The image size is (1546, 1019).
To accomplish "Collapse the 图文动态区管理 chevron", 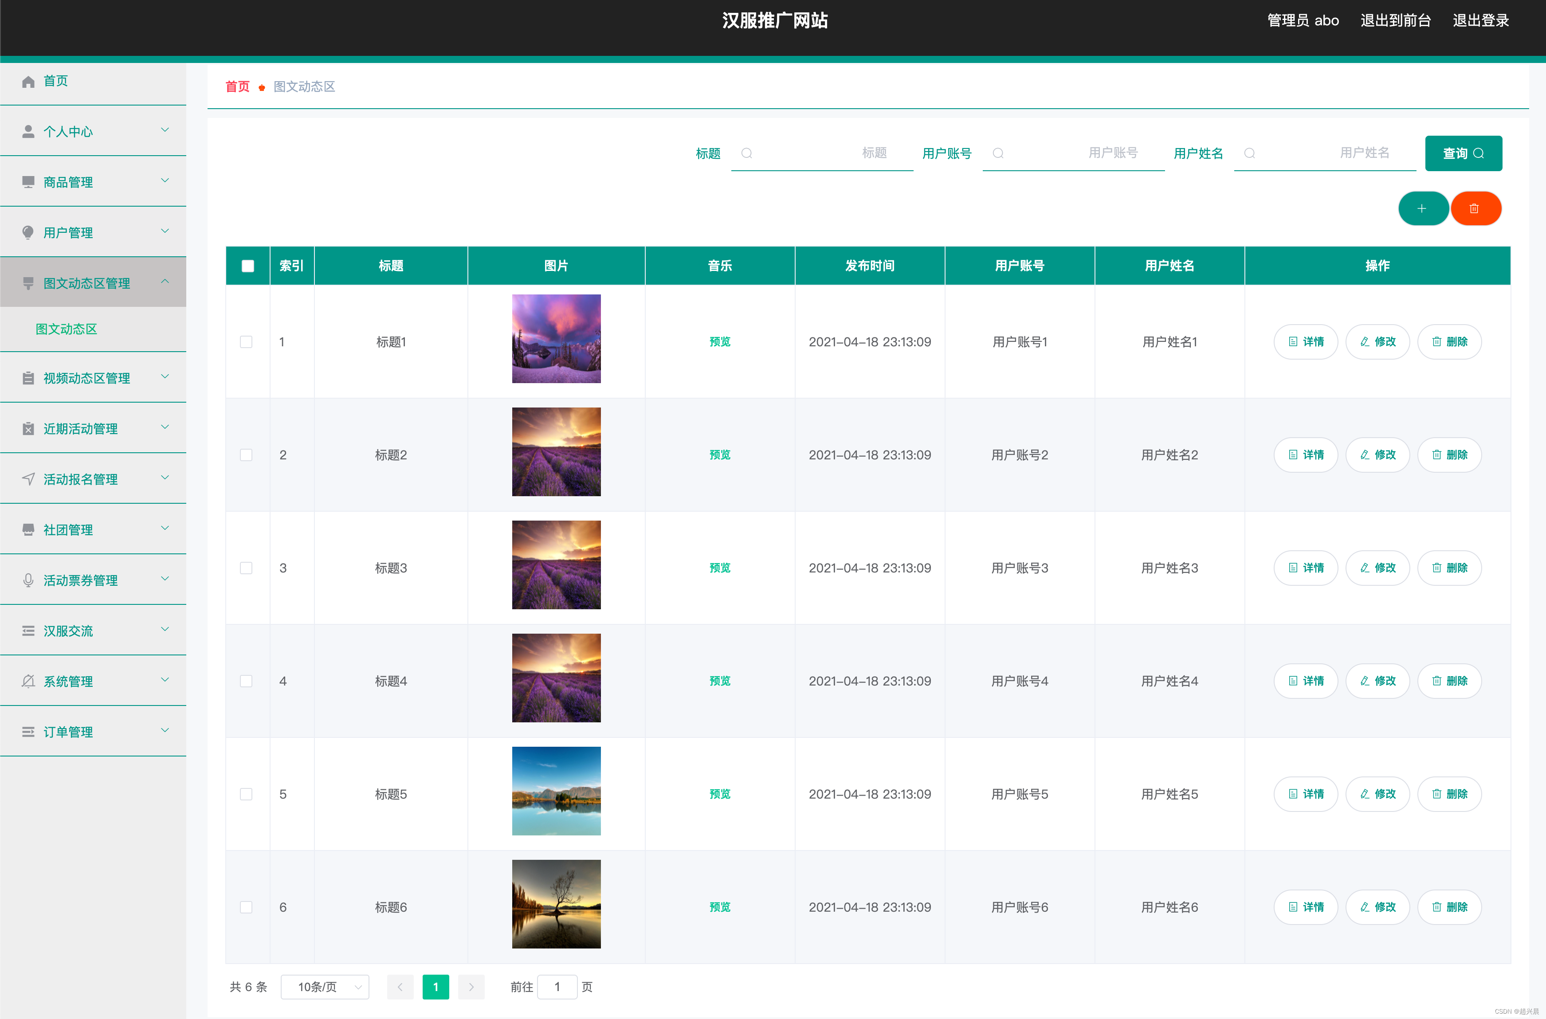I will pos(165,282).
